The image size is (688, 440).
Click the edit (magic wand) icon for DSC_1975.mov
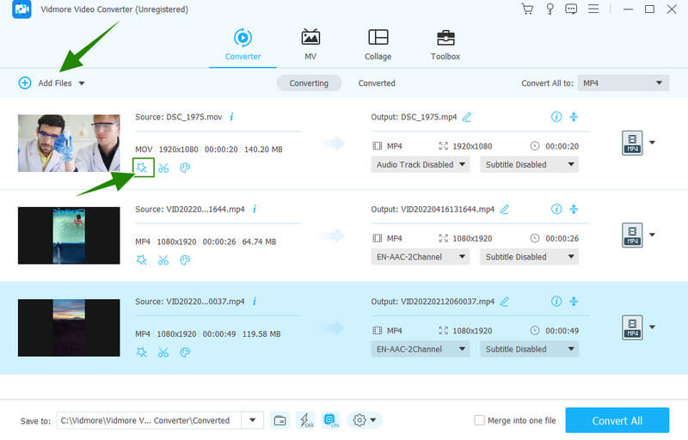click(x=142, y=167)
